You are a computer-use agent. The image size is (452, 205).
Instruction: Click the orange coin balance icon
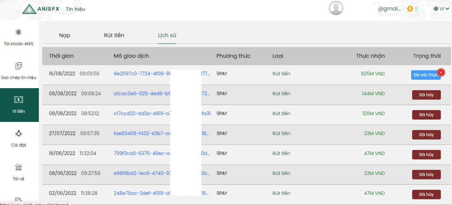point(410,9)
